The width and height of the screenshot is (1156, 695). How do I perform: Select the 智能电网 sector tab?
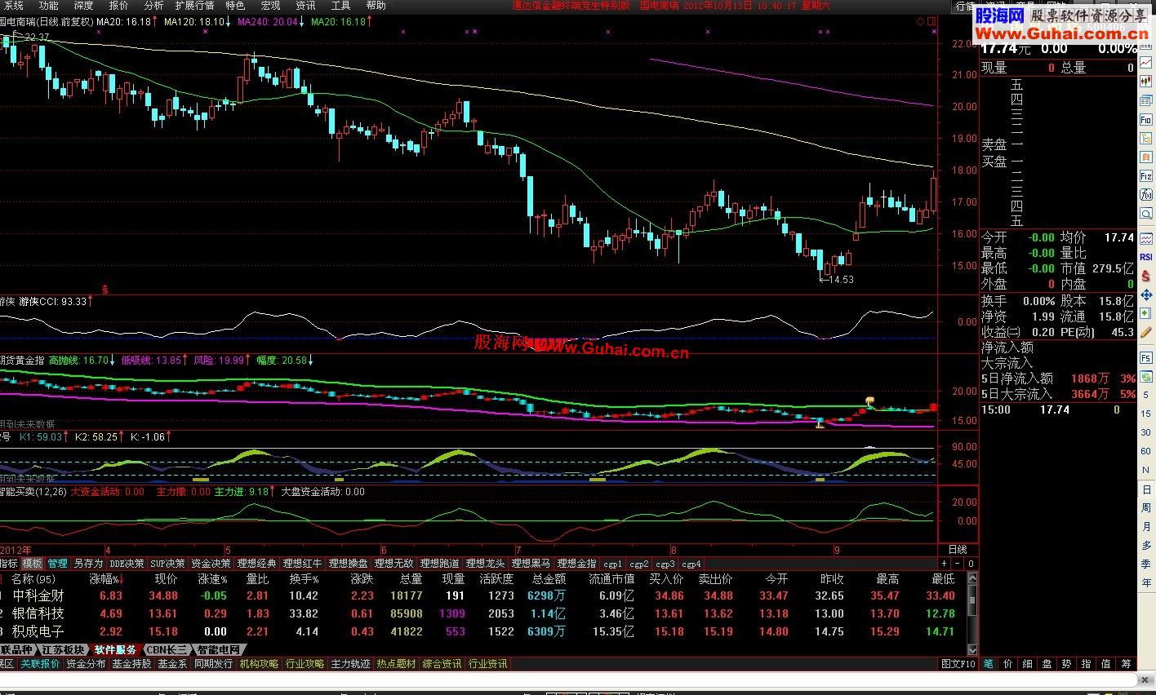[x=219, y=650]
